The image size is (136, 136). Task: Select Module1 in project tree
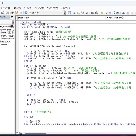point(5,44)
